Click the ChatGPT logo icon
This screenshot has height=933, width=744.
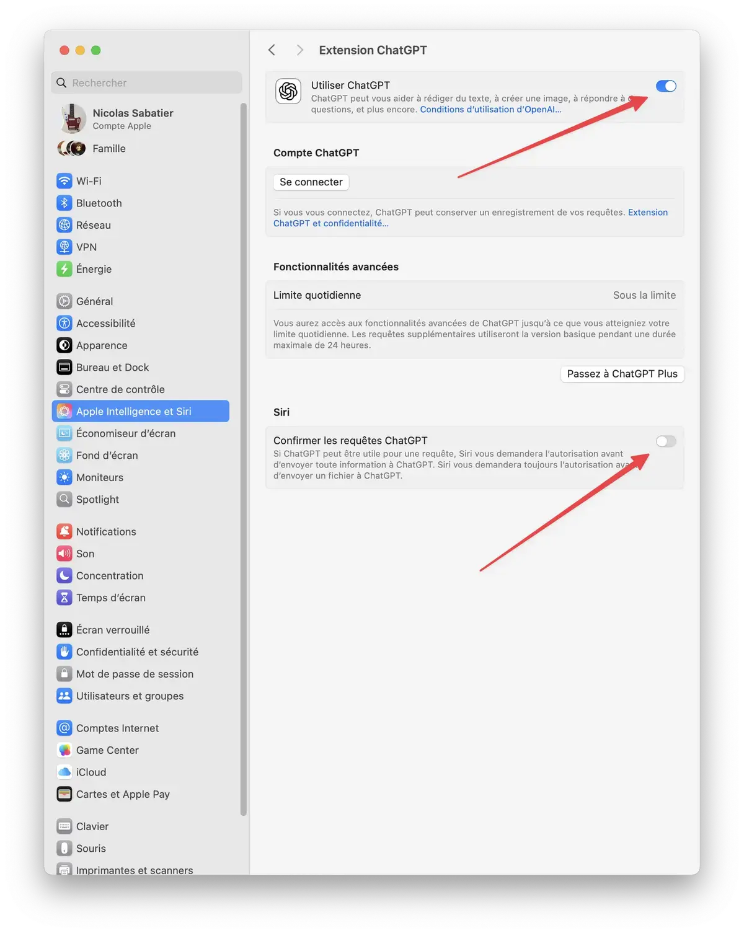pos(288,92)
